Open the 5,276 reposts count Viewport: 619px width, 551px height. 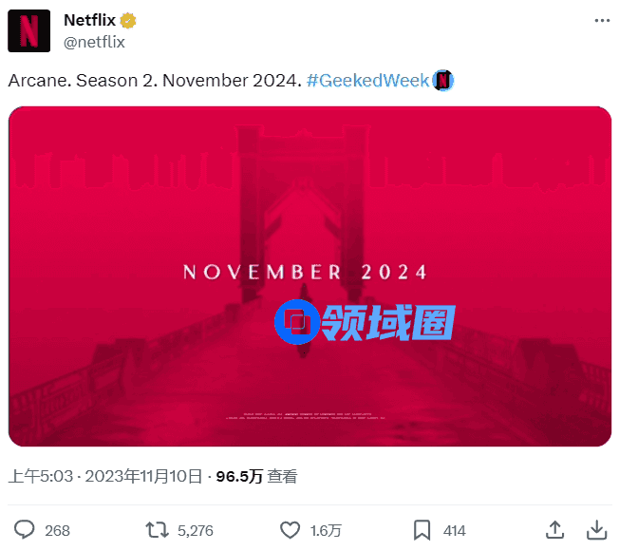(196, 530)
